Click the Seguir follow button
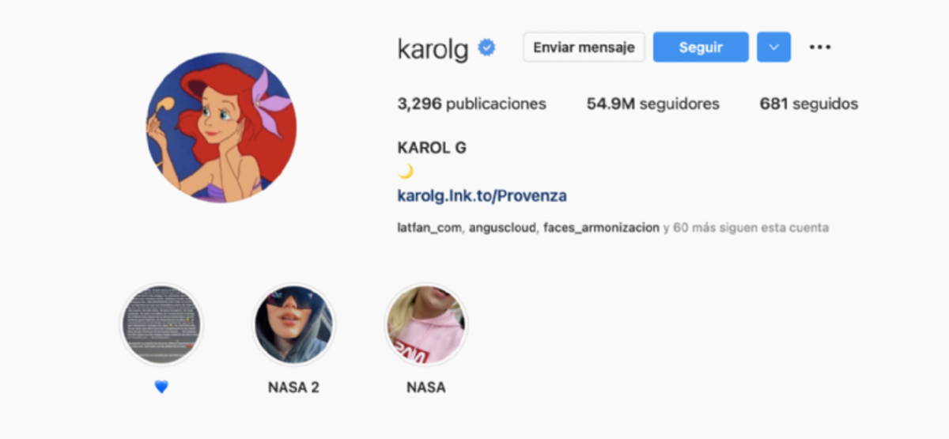Screen dimensions: 949x439 pyautogui.click(x=701, y=47)
